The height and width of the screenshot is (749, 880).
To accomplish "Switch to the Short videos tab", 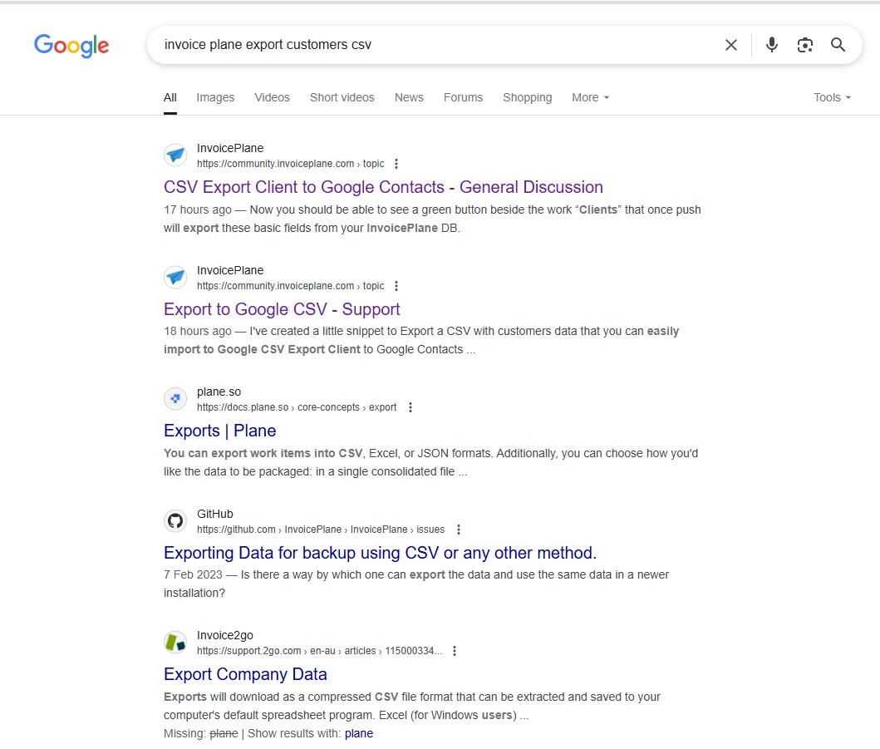I will coord(342,98).
